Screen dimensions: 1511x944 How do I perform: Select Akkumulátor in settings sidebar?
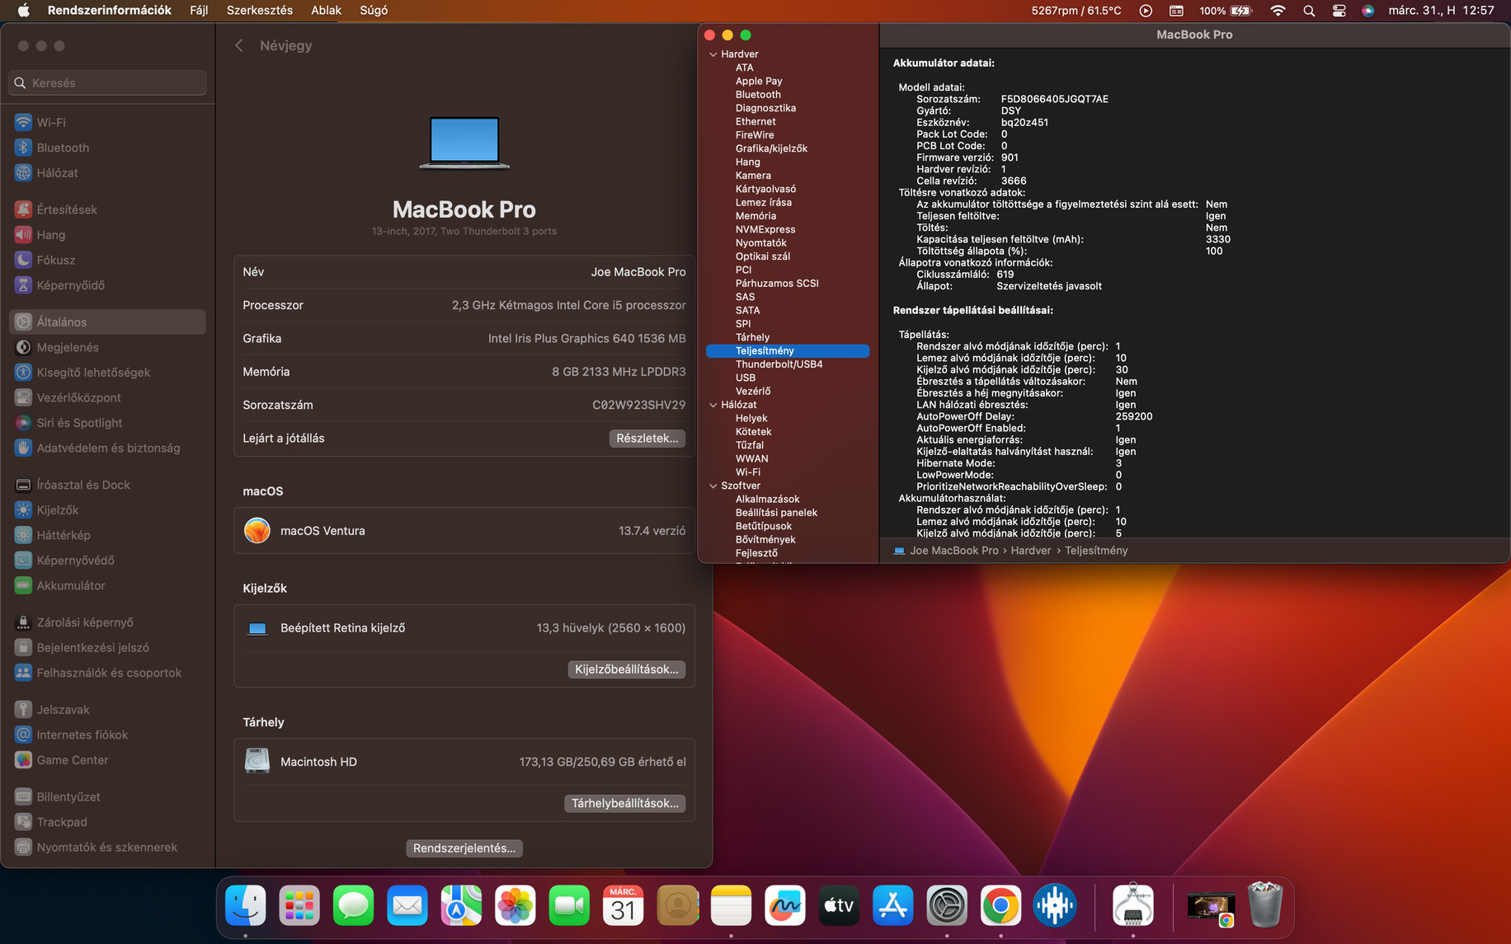click(x=107, y=585)
